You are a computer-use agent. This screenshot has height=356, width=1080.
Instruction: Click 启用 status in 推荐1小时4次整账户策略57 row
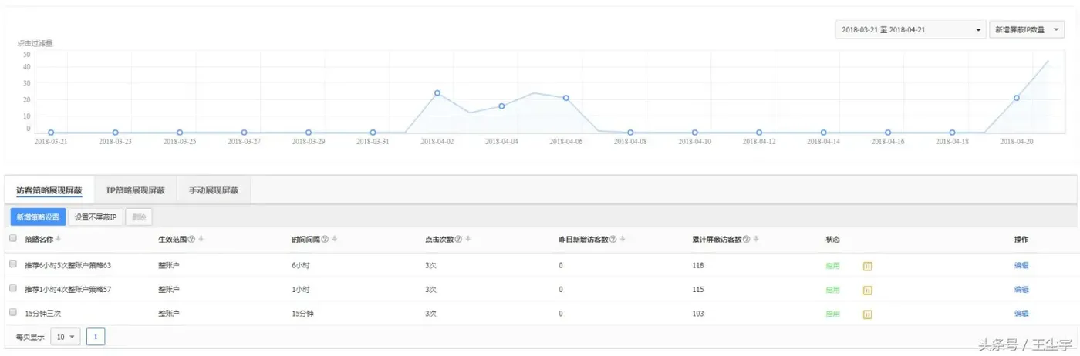point(832,290)
